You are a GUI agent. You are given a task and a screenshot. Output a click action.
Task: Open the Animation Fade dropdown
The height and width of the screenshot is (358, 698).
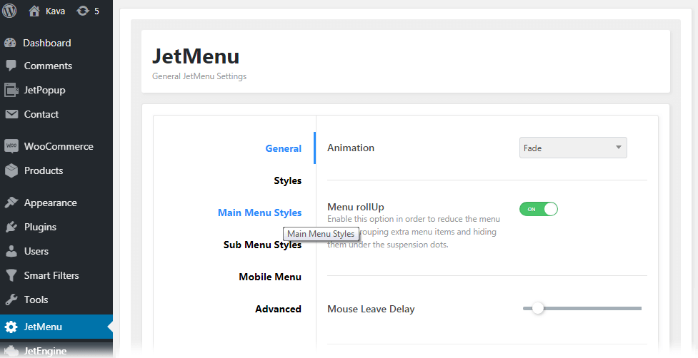pyautogui.click(x=573, y=148)
